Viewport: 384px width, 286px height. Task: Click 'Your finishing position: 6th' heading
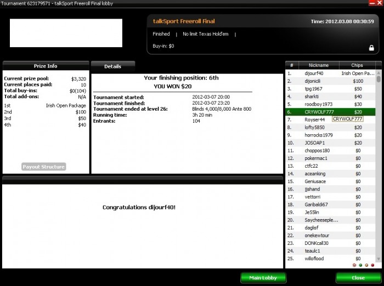coord(181,78)
